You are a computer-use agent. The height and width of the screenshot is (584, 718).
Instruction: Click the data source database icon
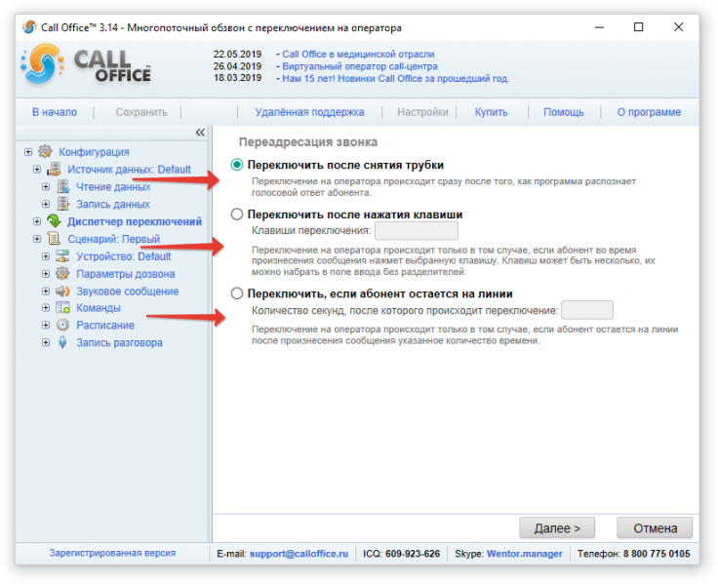pyautogui.click(x=54, y=170)
